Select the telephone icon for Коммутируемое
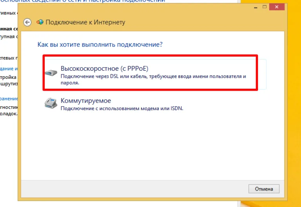This screenshot has height=207, width=301. point(51,103)
